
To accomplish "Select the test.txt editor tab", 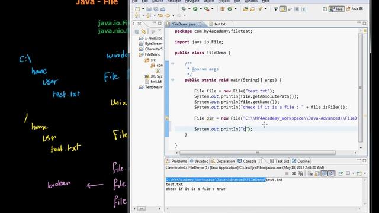I will pos(220,24).
